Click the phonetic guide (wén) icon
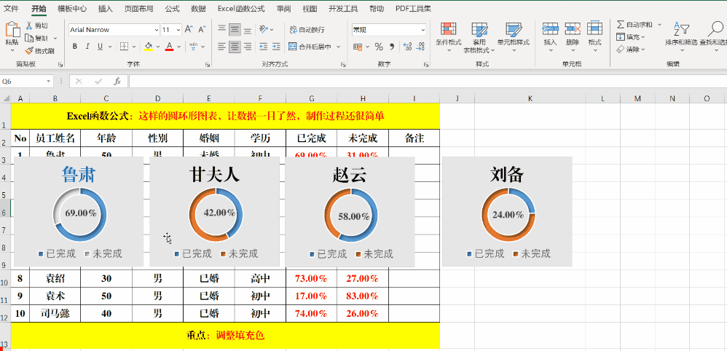Viewport: 727px width, 351px height. pos(194,47)
